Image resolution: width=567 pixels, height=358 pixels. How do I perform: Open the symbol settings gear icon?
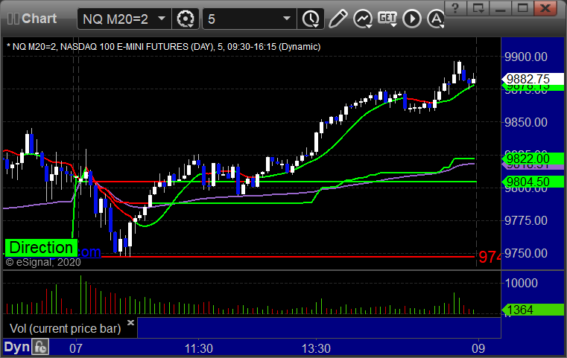click(x=186, y=19)
